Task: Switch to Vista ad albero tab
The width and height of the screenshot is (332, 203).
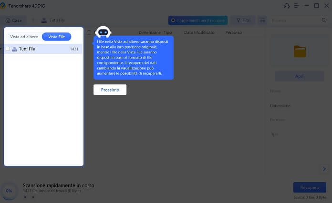Action: 24,37
